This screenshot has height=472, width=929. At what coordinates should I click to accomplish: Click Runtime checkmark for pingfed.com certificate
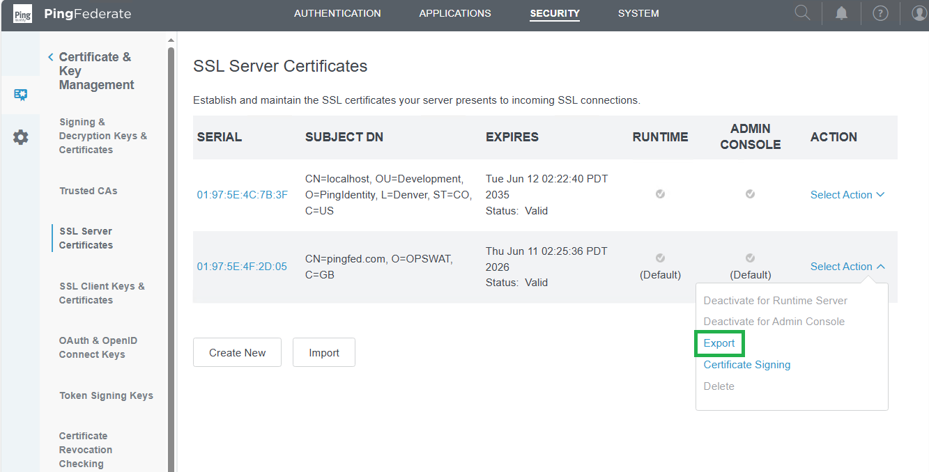pos(660,258)
